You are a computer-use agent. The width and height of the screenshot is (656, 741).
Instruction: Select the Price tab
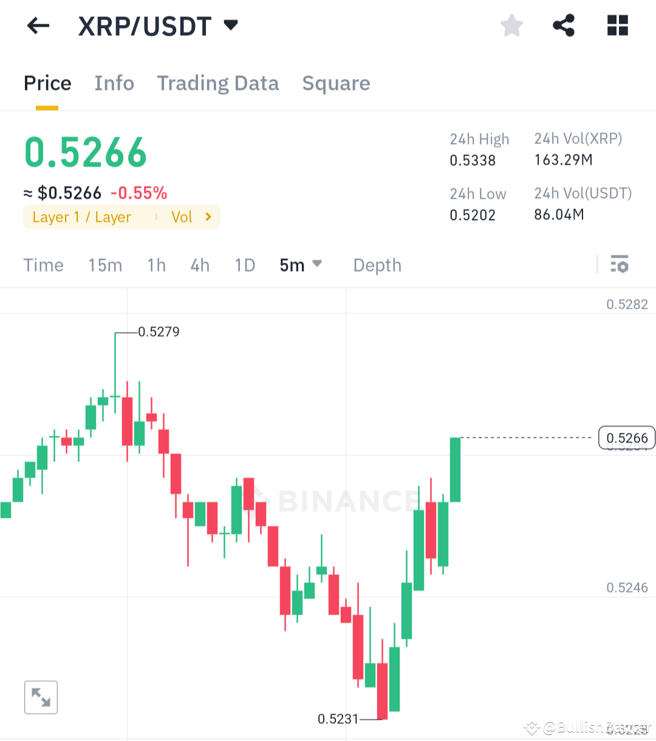47,83
